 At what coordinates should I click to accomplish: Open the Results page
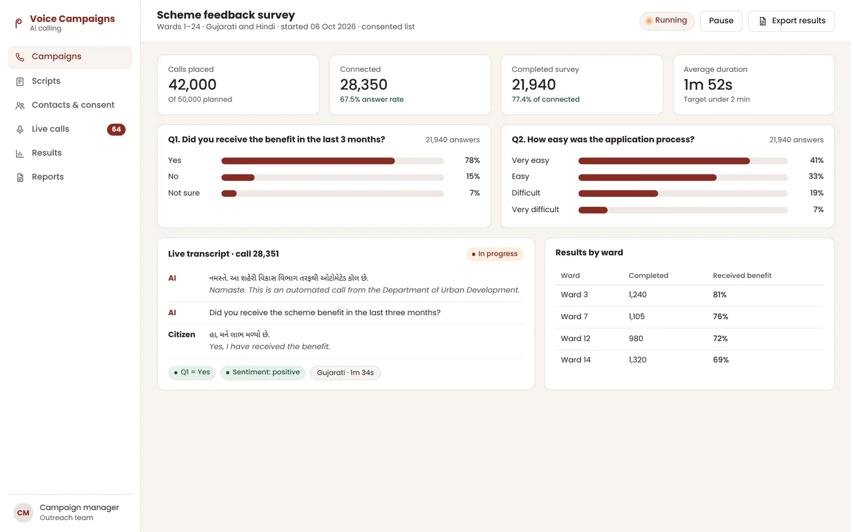pyautogui.click(x=70, y=153)
